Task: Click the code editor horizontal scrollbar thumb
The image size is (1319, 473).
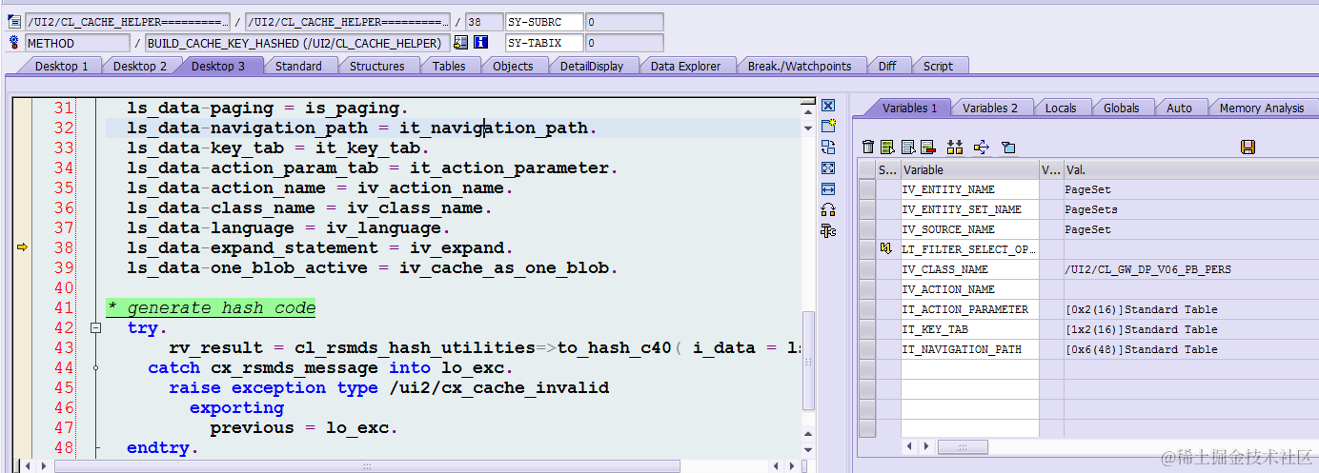Action: point(367,465)
